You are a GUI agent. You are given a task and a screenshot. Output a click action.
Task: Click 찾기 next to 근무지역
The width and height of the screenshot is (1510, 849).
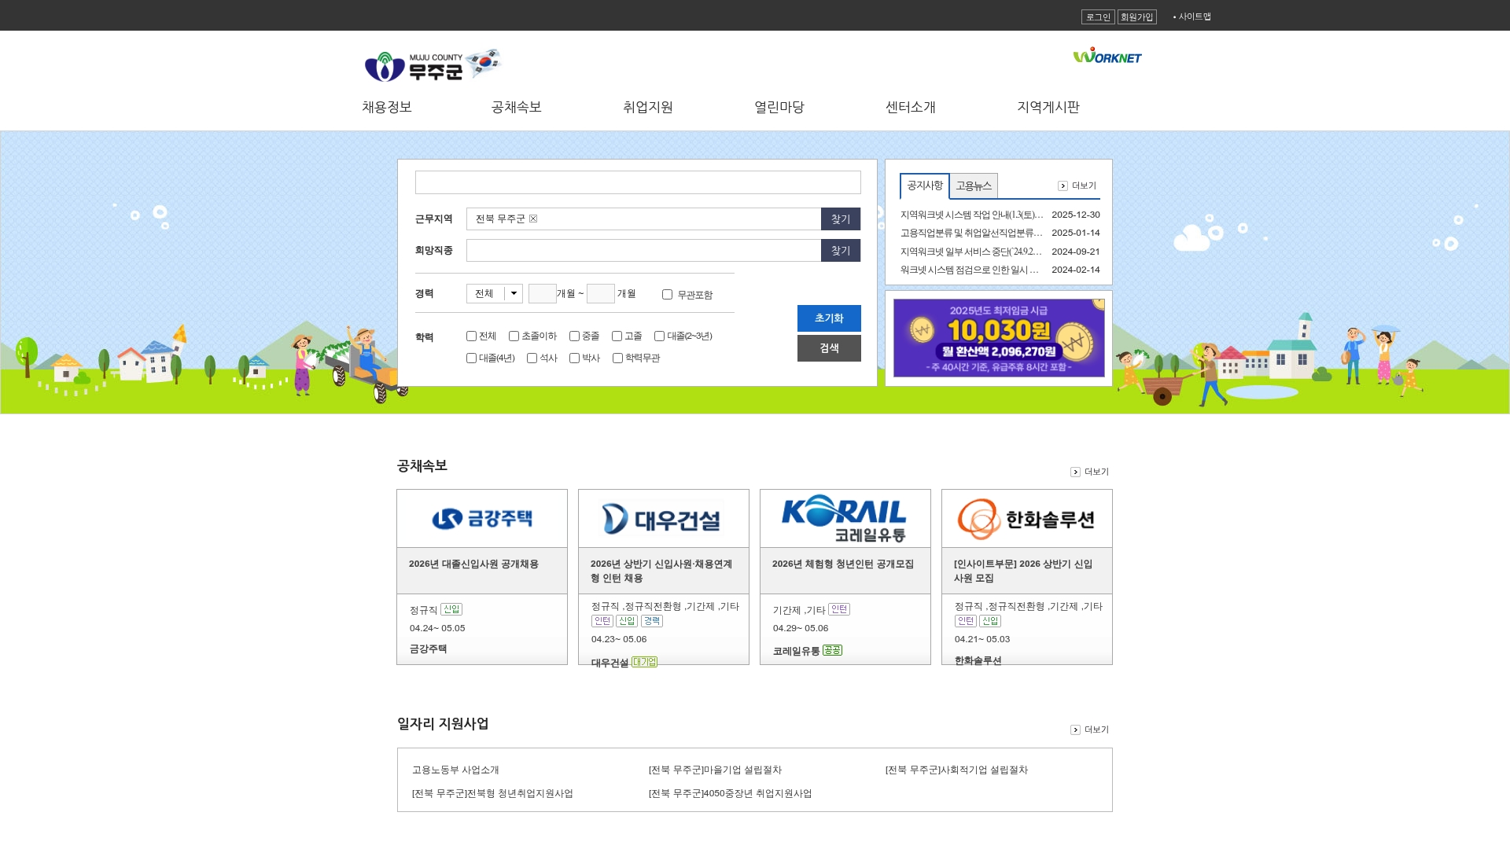tap(841, 219)
